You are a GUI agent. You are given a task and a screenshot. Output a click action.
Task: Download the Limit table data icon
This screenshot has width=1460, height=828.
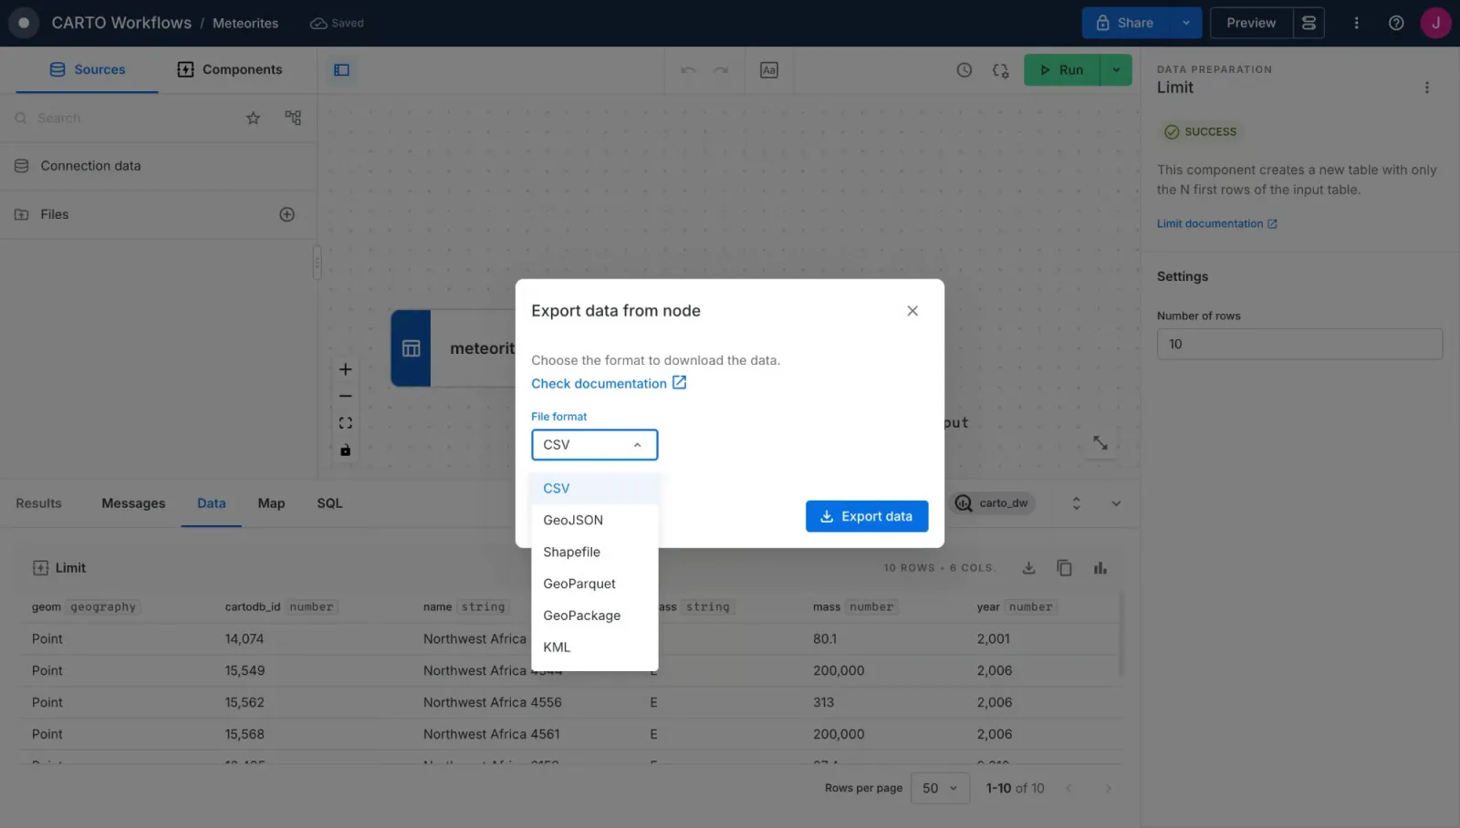(x=1028, y=568)
